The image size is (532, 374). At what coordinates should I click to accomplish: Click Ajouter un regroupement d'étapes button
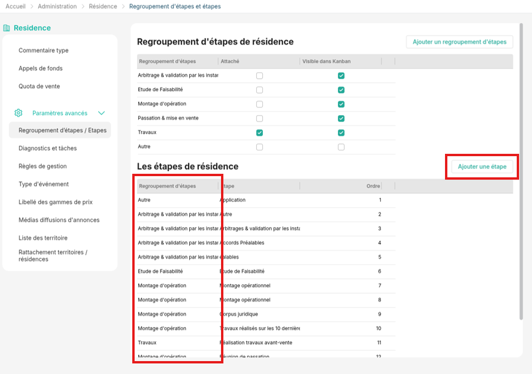[x=459, y=42]
